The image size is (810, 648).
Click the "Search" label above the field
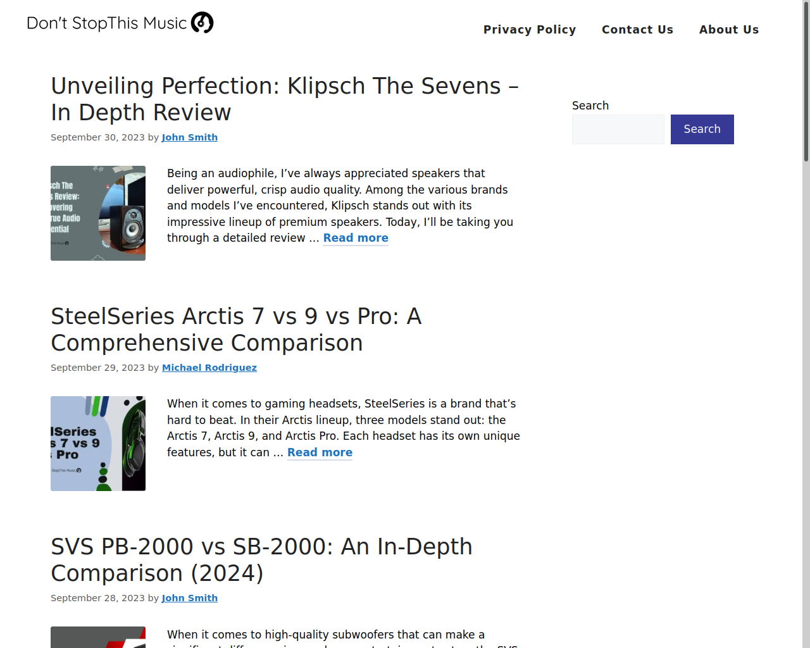590,106
